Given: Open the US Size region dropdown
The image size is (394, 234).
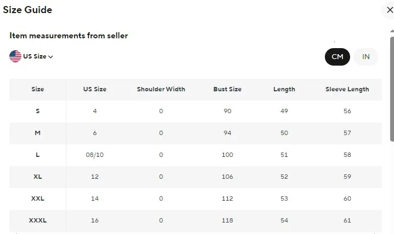Looking at the screenshot, I should pos(35,56).
